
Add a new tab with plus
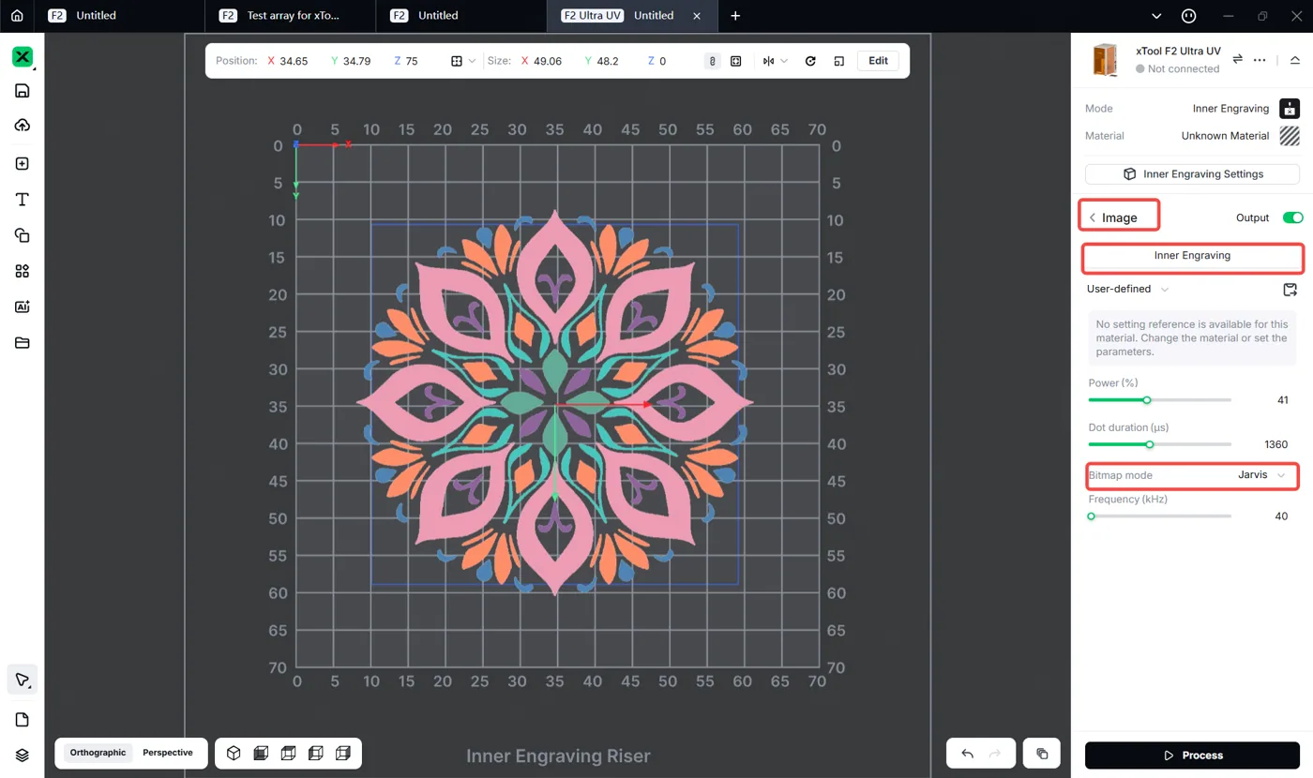coord(735,16)
